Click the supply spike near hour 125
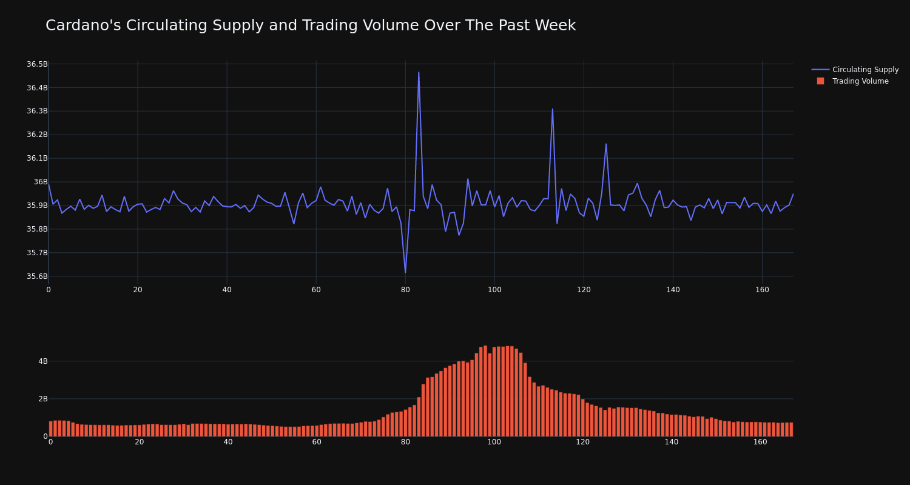 click(606, 144)
